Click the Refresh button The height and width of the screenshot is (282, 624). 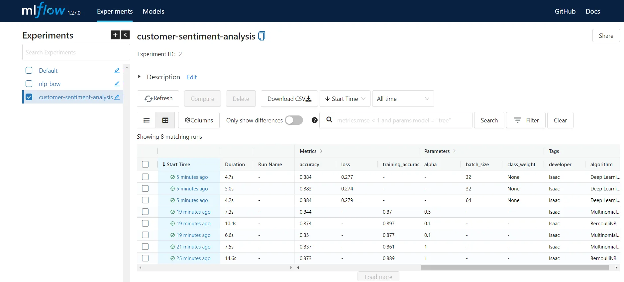point(158,99)
